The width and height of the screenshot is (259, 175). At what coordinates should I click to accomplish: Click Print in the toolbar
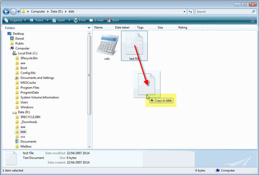tap(80, 20)
